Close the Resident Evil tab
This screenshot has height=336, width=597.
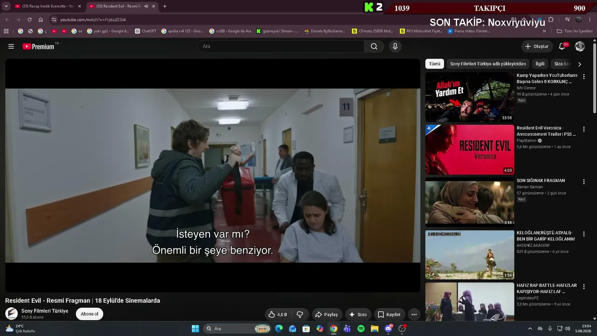coord(153,6)
